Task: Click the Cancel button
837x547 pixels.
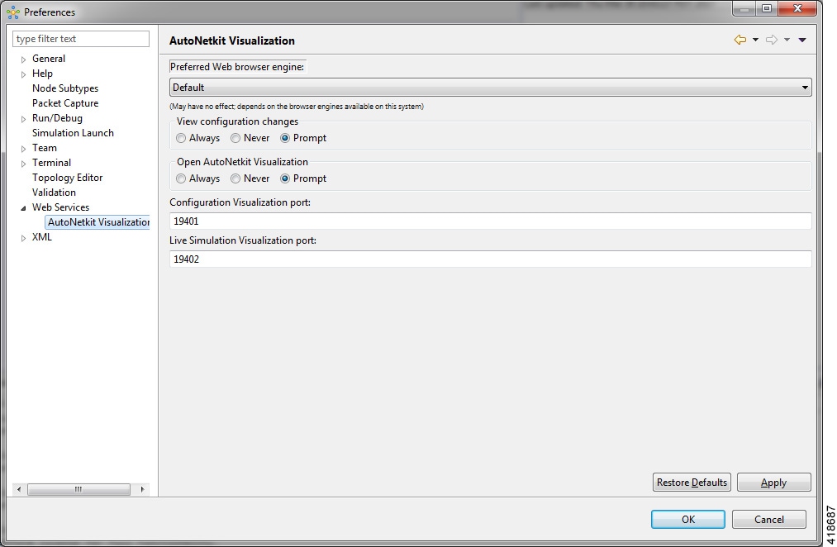Action: pyautogui.click(x=769, y=519)
